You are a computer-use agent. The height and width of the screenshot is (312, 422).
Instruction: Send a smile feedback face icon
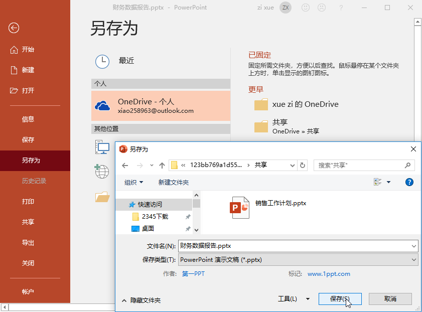point(306,8)
